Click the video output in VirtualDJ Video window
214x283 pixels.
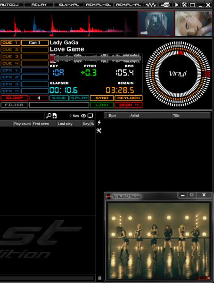pos(159,241)
